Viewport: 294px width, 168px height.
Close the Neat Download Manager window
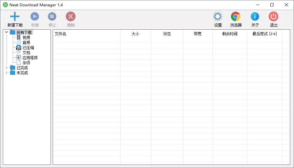[286, 5]
